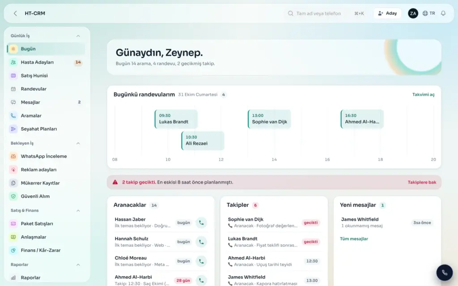Open Anlaşmalar in the sidebar
Image resolution: width=458 pixels, height=286 pixels.
coord(46,237)
